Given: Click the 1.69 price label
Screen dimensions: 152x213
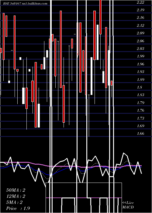Looking at the screenshot, I should (140, 126).
